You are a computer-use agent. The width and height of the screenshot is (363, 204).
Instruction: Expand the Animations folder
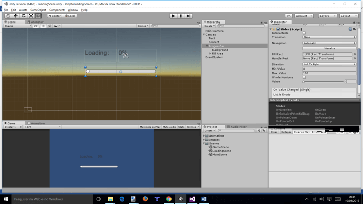(x=204, y=136)
